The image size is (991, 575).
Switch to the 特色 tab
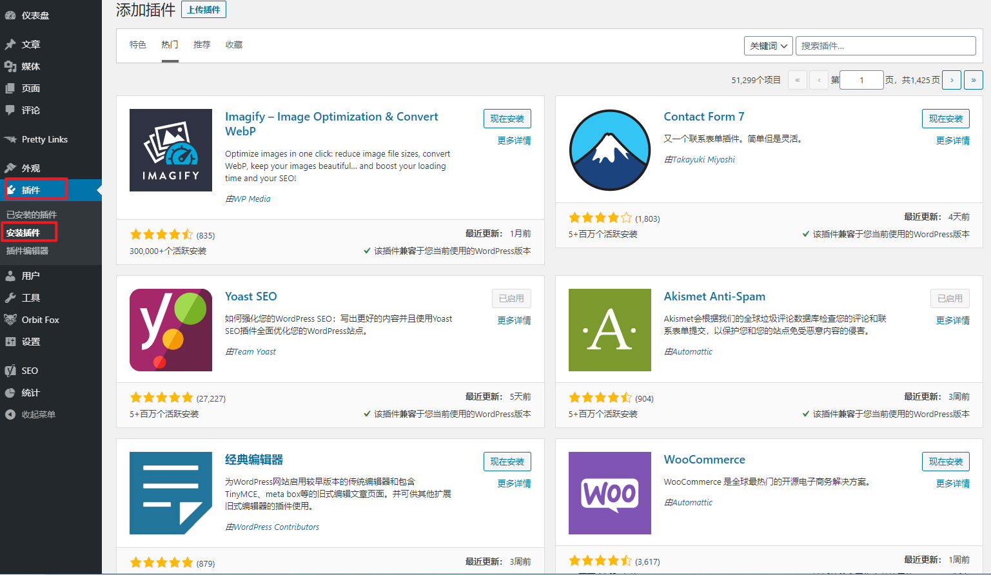(x=138, y=44)
